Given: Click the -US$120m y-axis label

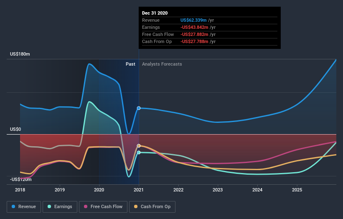Looking at the screenshot, I should (x=21, y=179).
